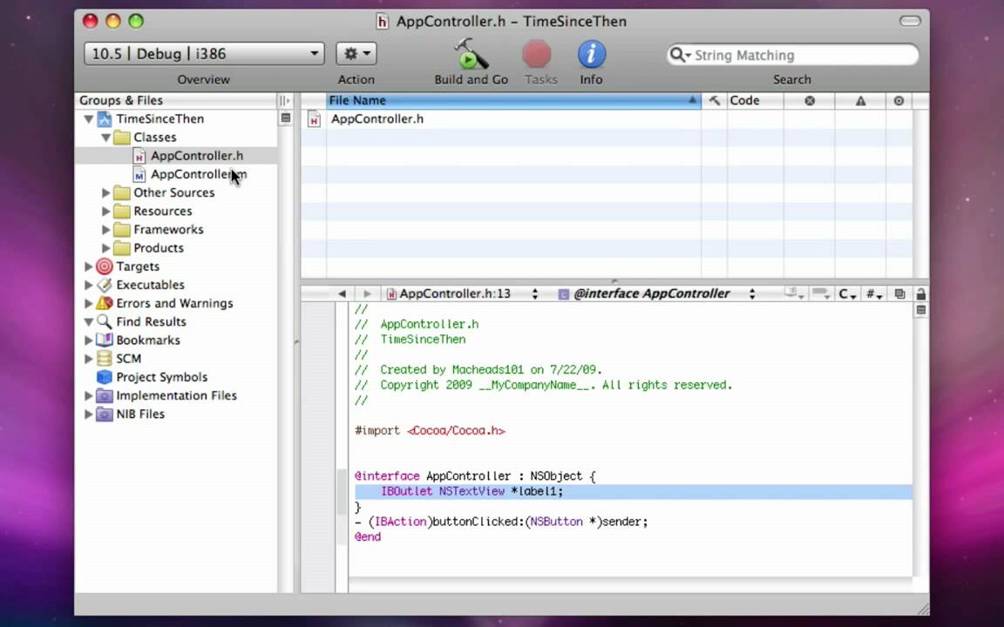Collapse the Classes folder

coord(105,138)
